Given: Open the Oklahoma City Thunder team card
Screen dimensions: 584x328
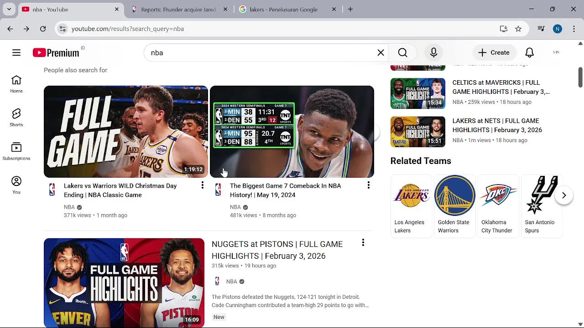Looking at the screenshot, I should tap(498, 206).
